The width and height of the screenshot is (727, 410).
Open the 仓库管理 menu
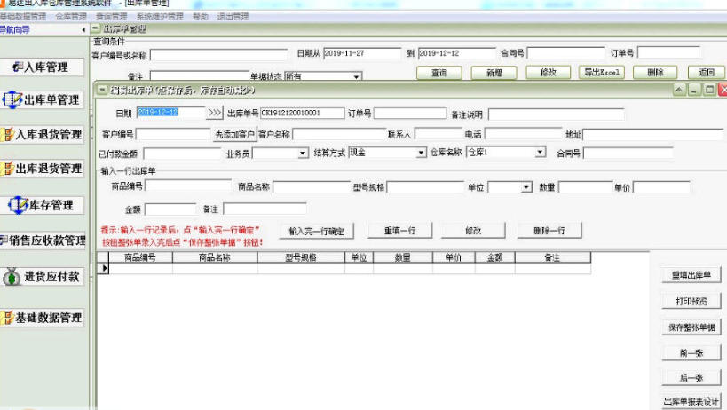[71, 16]
